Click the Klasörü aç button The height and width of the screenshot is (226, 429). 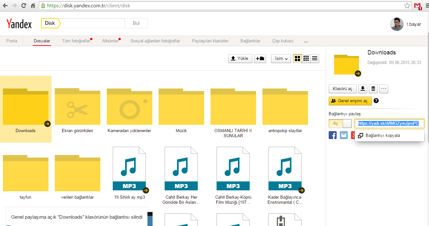click(342, 89)
